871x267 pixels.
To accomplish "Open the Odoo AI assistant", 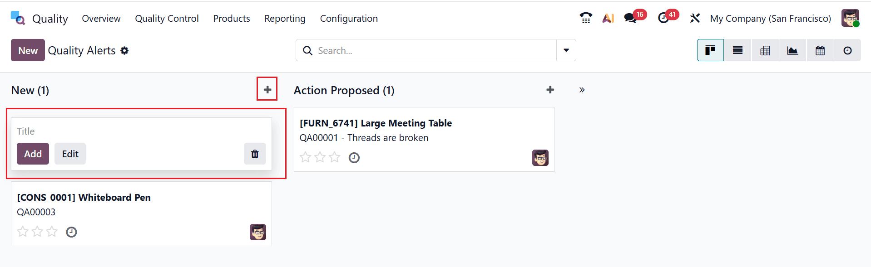I will pyautogui.click(x=608, y=18).
